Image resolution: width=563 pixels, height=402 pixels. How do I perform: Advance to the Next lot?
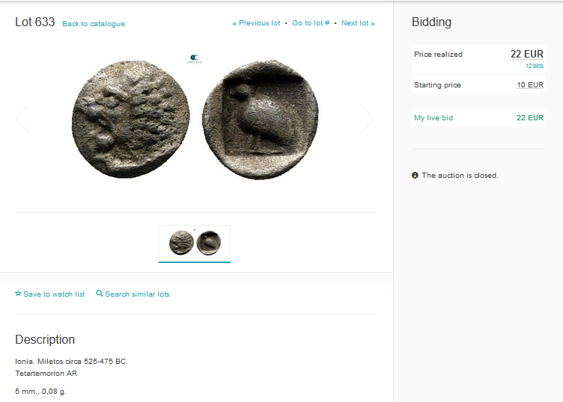tap(358, 23)
